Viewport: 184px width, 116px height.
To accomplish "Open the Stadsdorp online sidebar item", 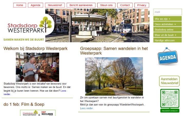I will coord(168,30).
